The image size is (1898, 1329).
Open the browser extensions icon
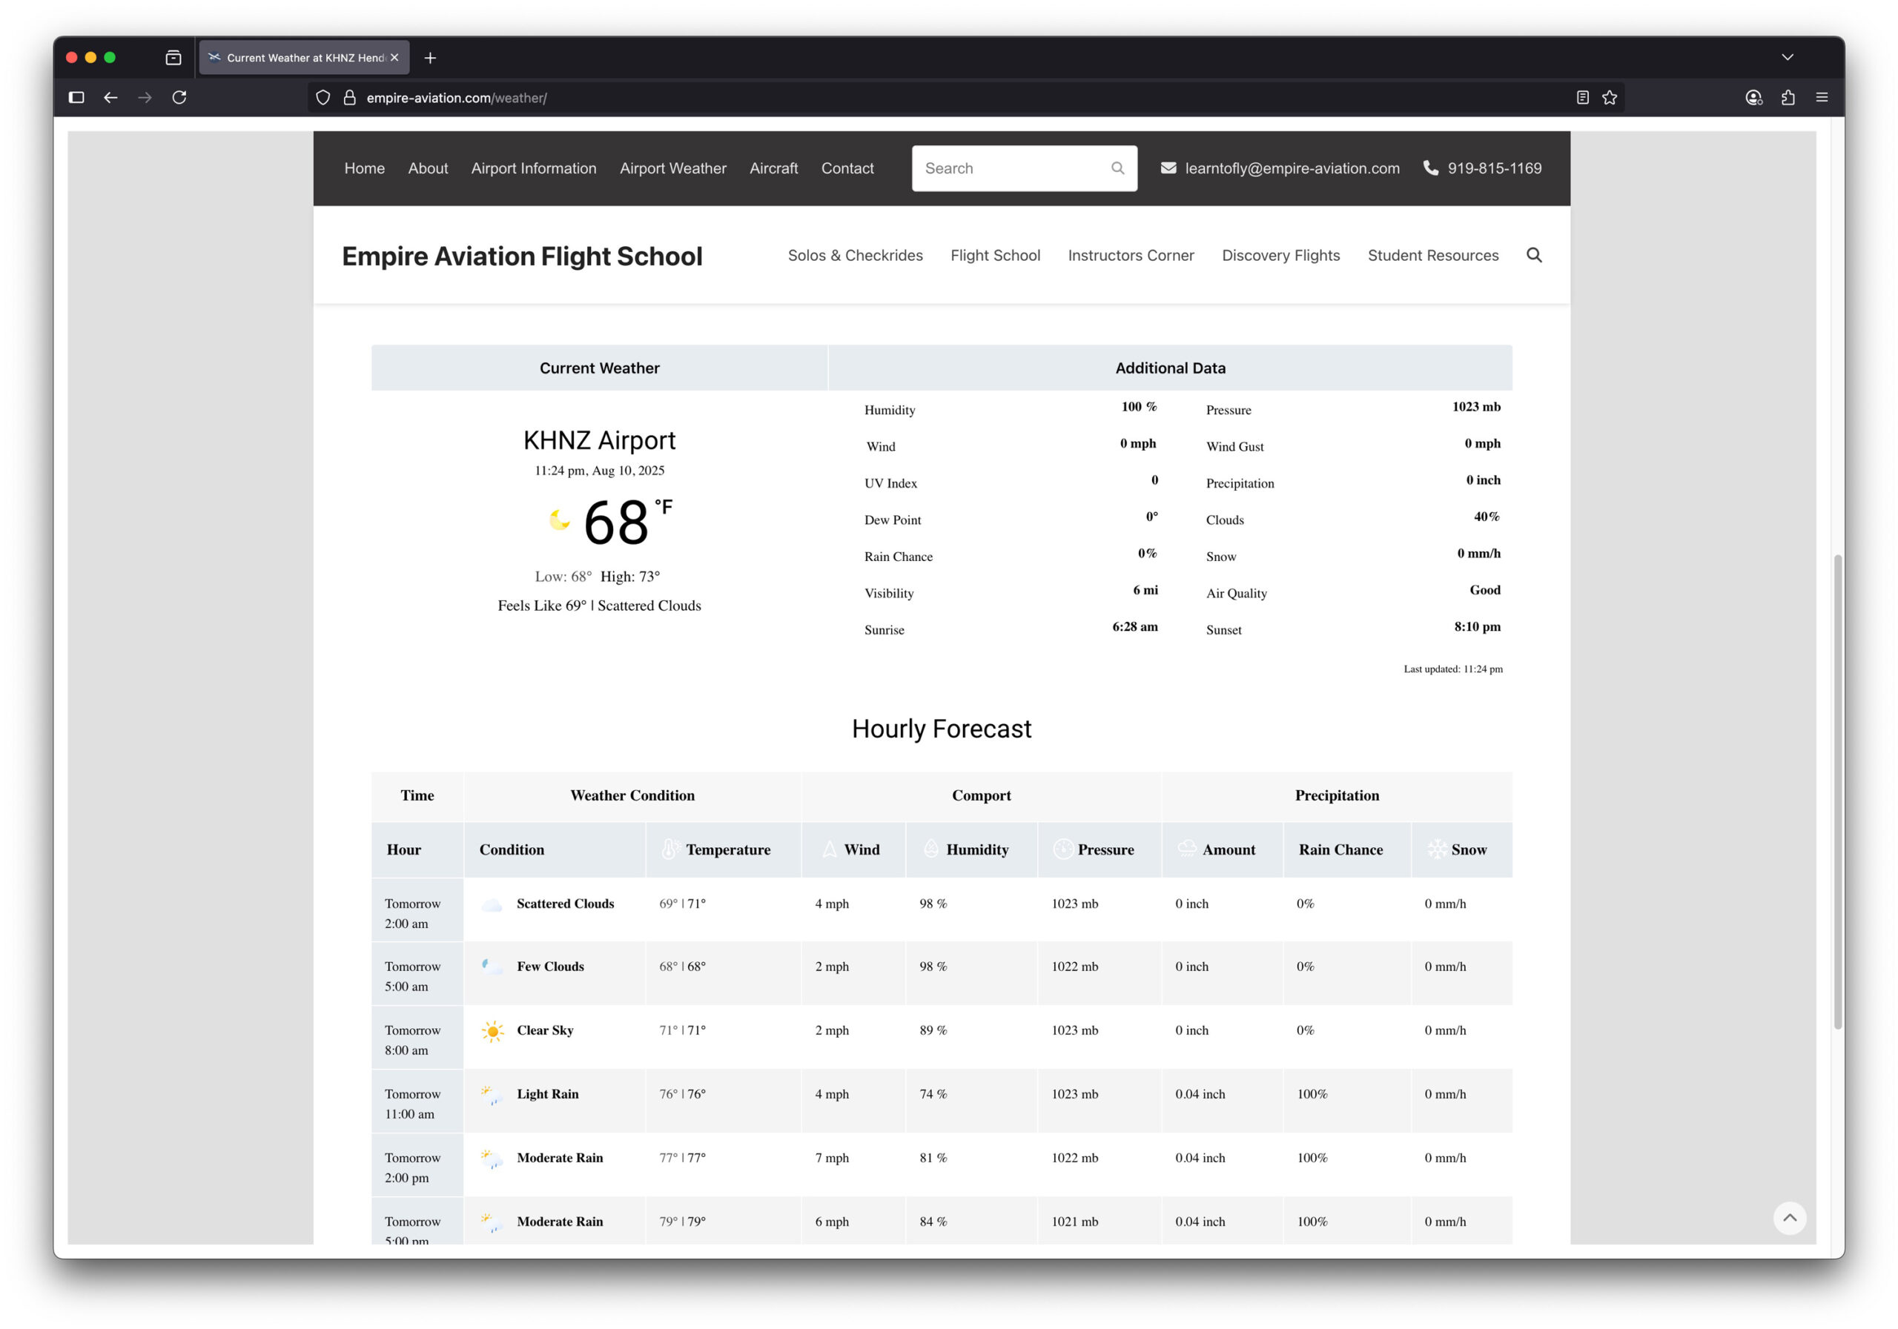click(x=1788, y=98)
